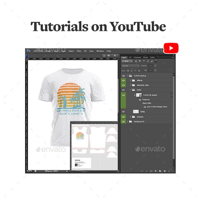199x199 pixels.
Task: Open the Opacity dropdown arrow
Action: 155,66
